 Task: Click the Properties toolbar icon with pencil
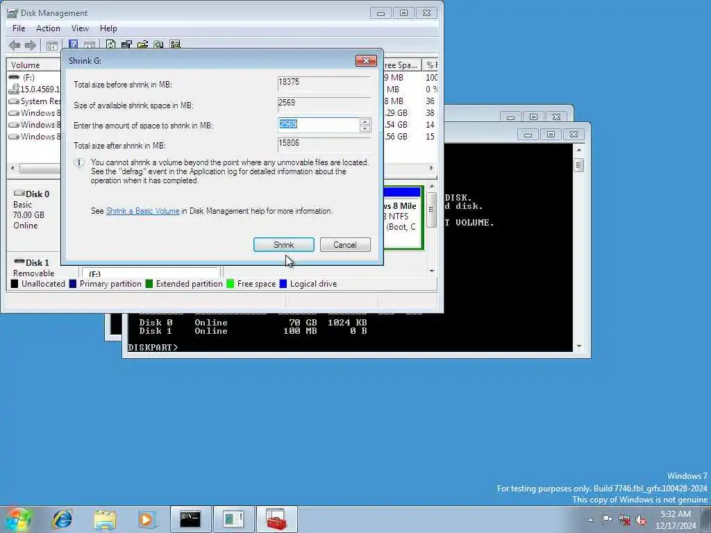pyautogui.click(x=126, y=44)
